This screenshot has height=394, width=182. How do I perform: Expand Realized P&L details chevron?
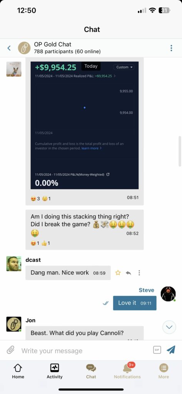tap(115, 76)
